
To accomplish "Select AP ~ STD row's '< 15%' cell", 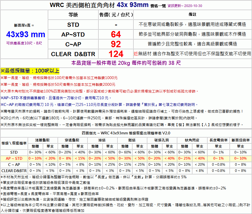I will click(80, 158).
